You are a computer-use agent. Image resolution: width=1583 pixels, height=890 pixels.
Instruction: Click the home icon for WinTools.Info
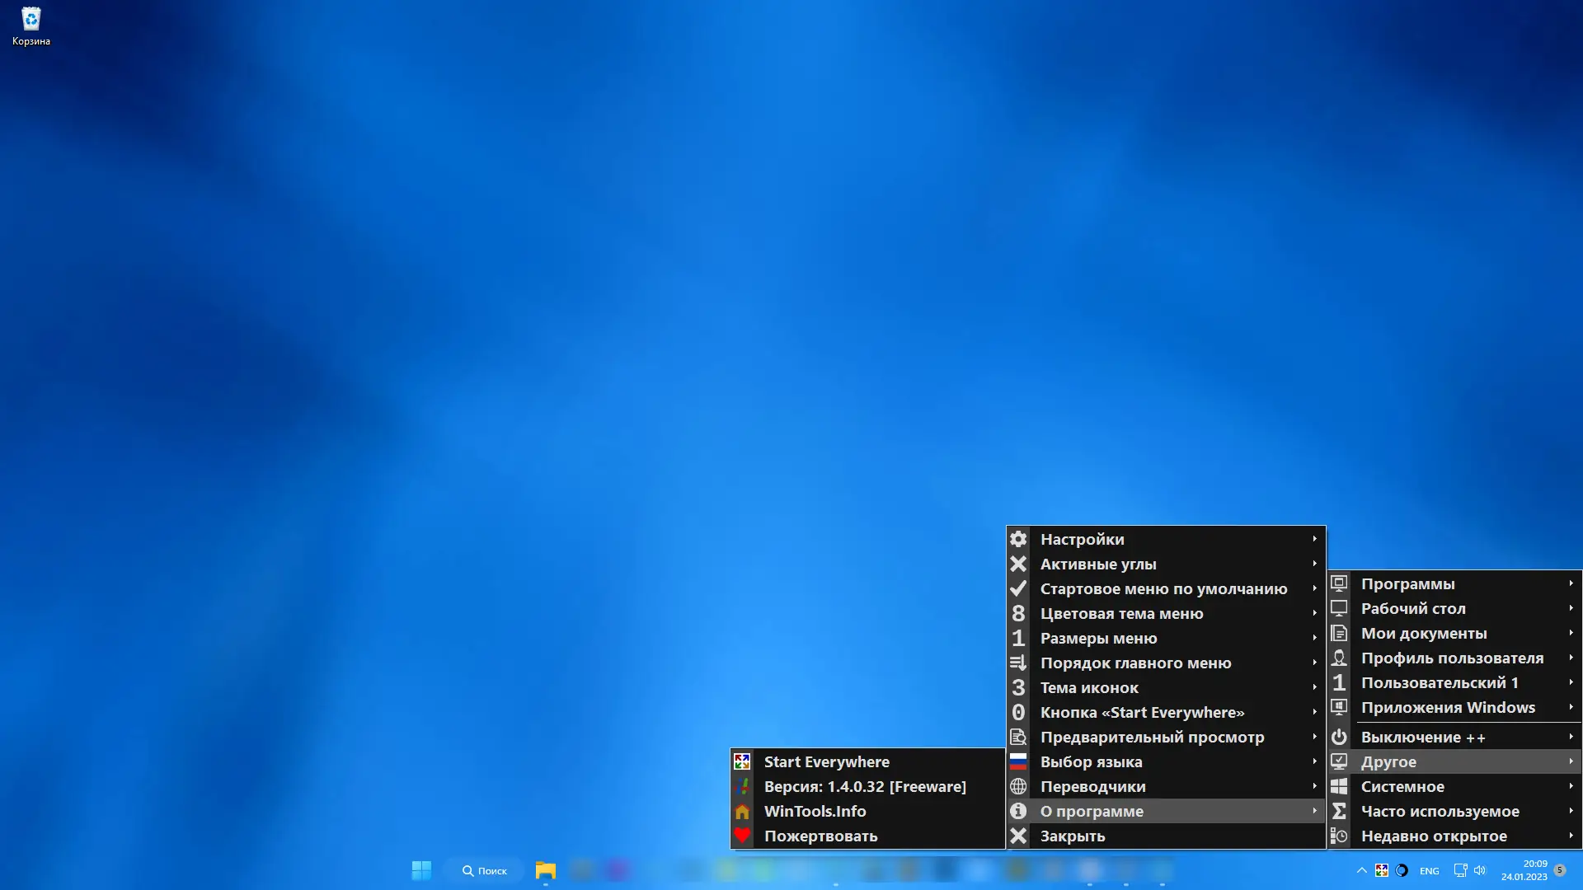(743, 811)
